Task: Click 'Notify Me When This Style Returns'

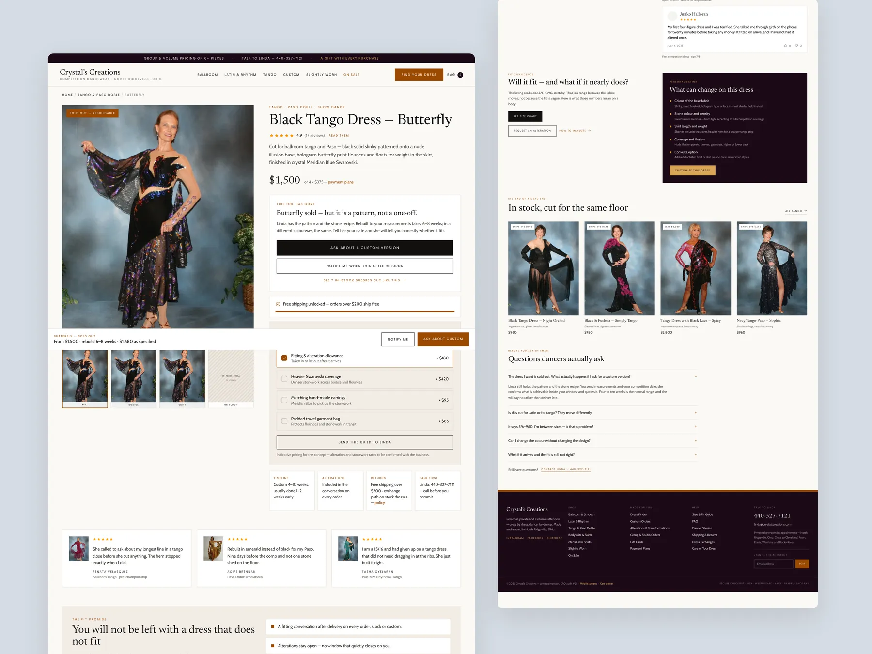Action: coord(365,266)
